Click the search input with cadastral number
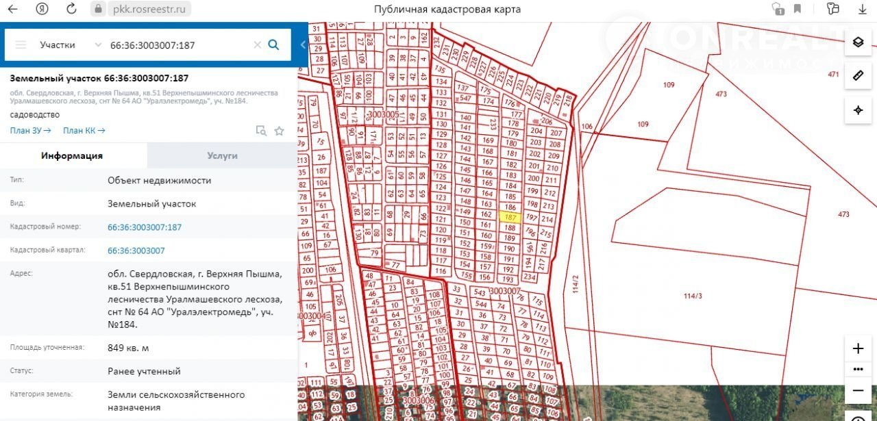The height and width of the screenshot is (421, 877). pos(178,45)
